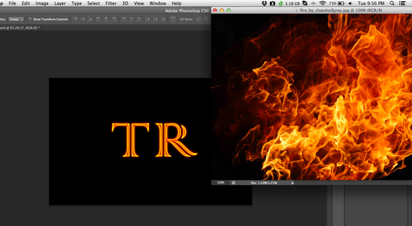
Task: Open the Filter menu
Action: pyautogui.click(x=111, y=3)
